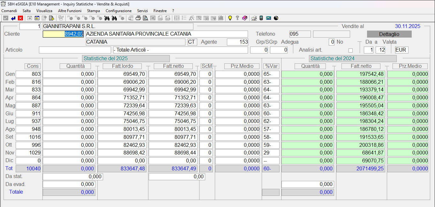Open the Altre Funzioni menu
Viewport: 435px width, 207px height.
[x=70, y=11]
